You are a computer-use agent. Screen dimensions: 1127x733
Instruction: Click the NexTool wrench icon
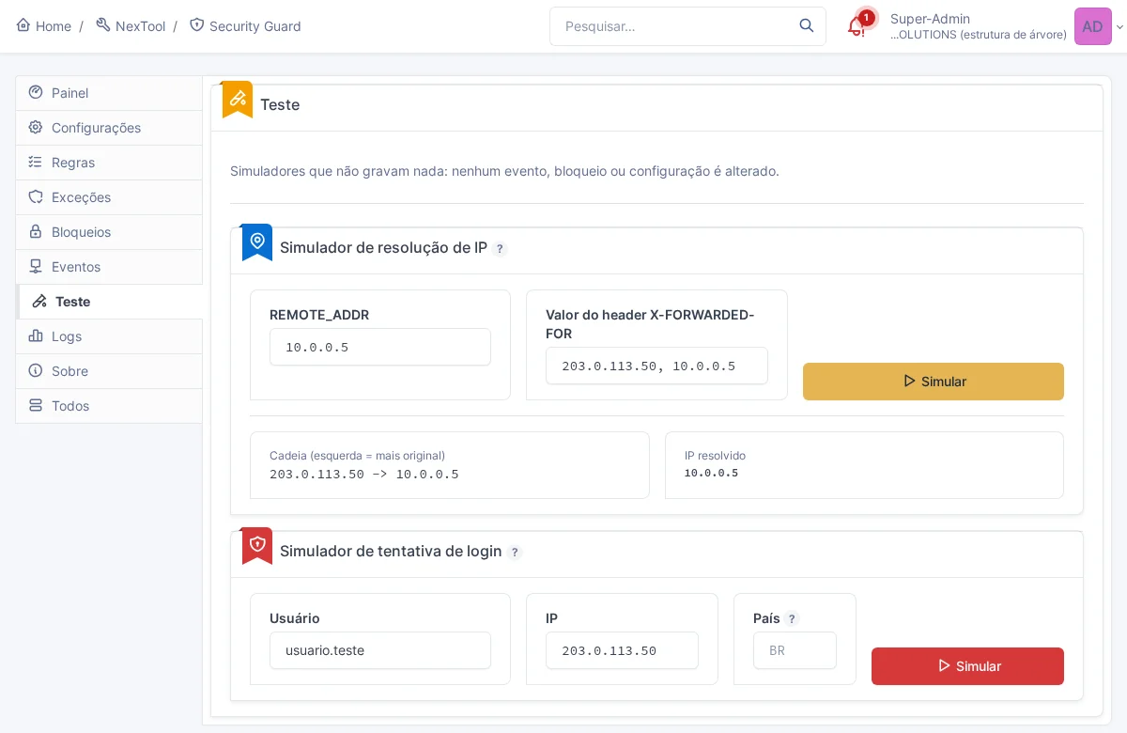(103, 25)
